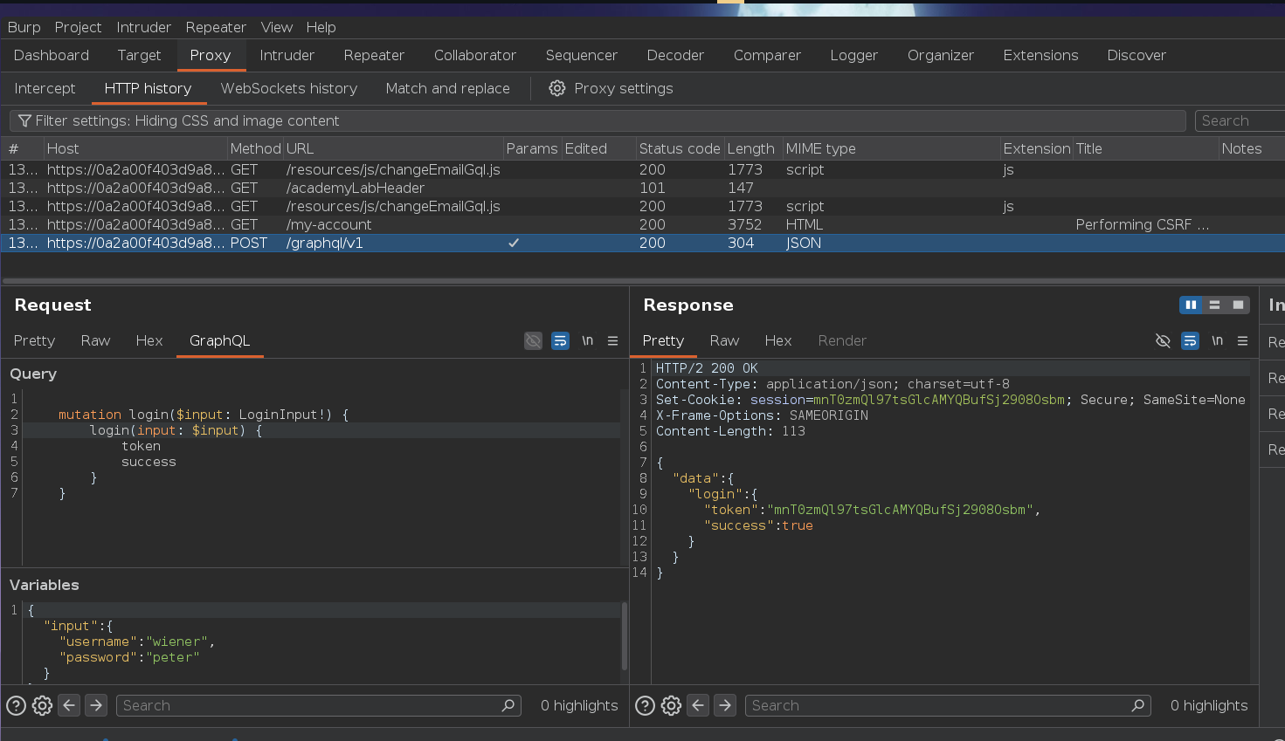This screenshot has height=741, width=1285.
Task: Select the /my-account GET history row
Action: [642, 224]
